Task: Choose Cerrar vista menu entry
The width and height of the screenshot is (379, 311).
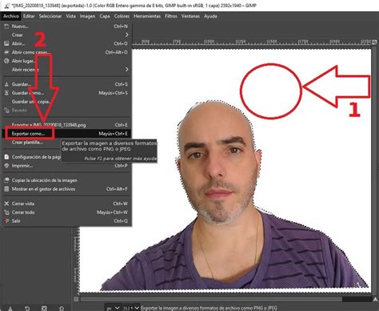Action: (x=66, y=204)
